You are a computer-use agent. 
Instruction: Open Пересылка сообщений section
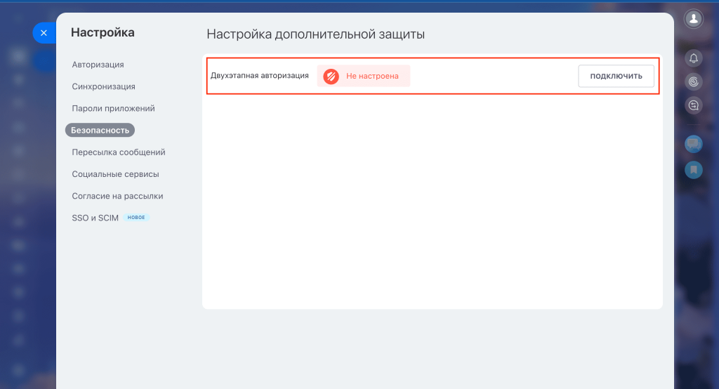(118, 152)
